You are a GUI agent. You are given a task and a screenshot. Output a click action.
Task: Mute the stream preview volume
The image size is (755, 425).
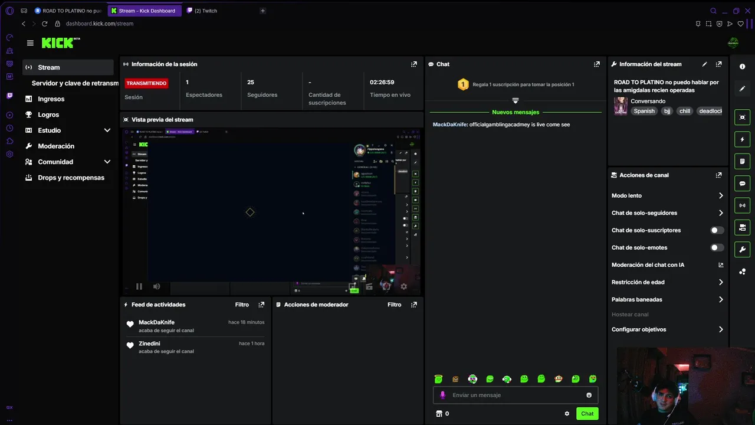[x=156, y=286]
